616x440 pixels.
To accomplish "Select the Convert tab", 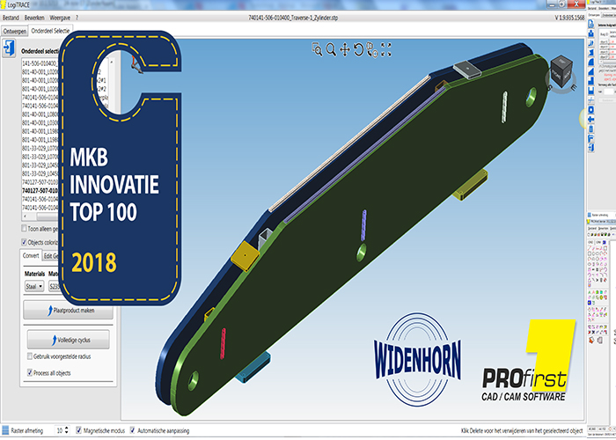I will pos(31,256).
